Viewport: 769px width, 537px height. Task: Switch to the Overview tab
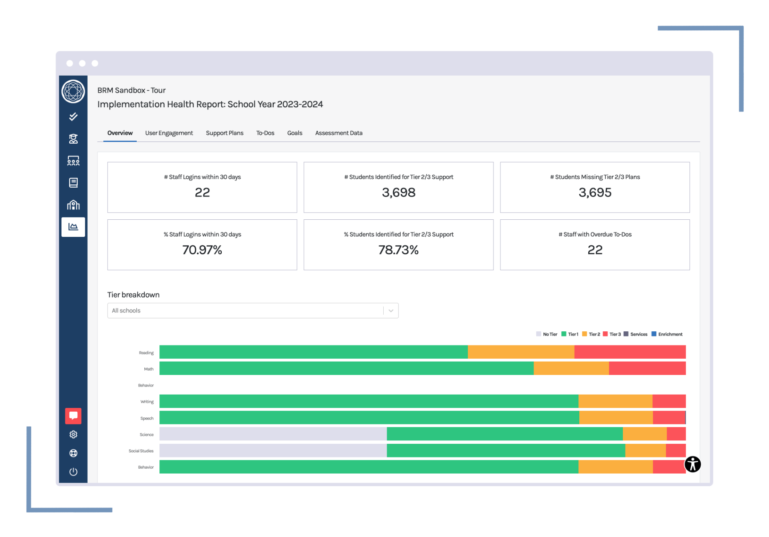click(120, 133)
